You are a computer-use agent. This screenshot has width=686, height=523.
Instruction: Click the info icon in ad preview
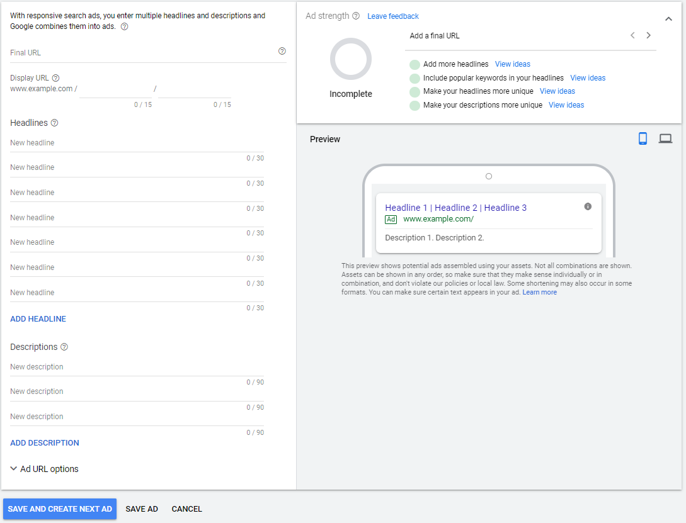click(x=588, y=206)
